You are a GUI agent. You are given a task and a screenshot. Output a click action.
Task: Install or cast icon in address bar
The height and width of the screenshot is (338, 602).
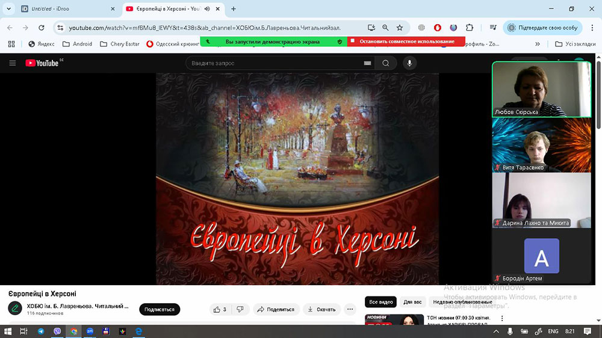(x=371, y=28)
